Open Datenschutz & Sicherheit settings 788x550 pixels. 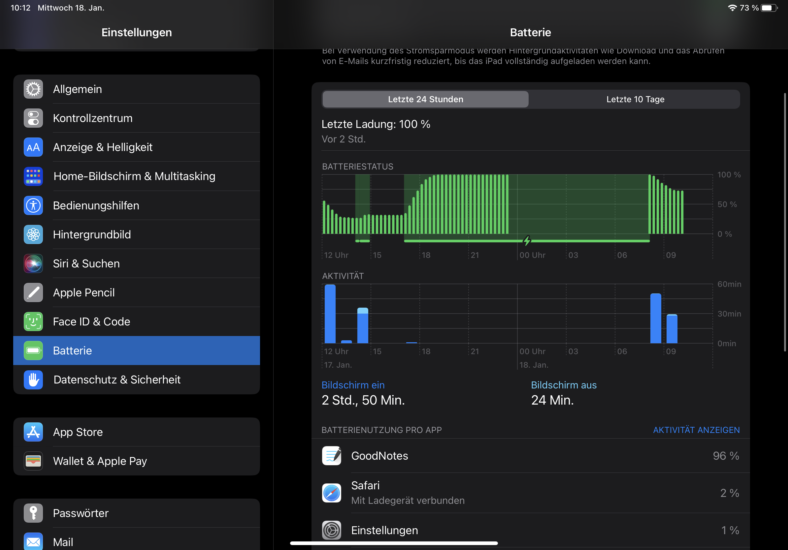pos(117,380)
